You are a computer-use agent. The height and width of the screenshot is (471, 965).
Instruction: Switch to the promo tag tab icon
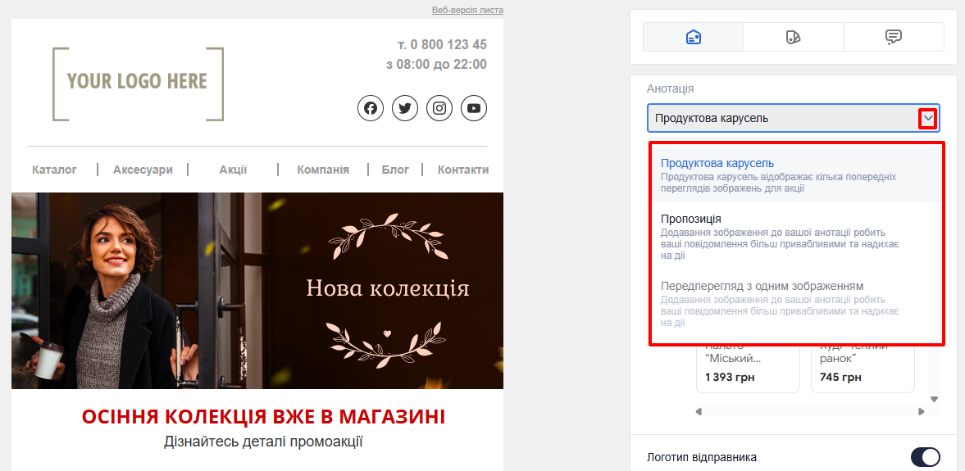pyautogui.click(x=794, y=37)
